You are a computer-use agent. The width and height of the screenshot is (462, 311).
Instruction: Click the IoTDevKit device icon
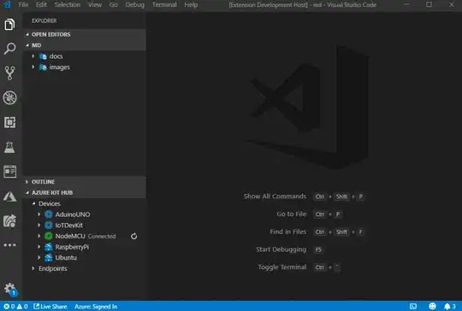coord(48,225)
